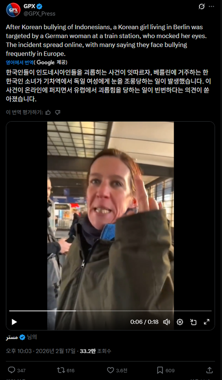
Task: Rate the translation with thumbs down
Action: coord(58,112)
